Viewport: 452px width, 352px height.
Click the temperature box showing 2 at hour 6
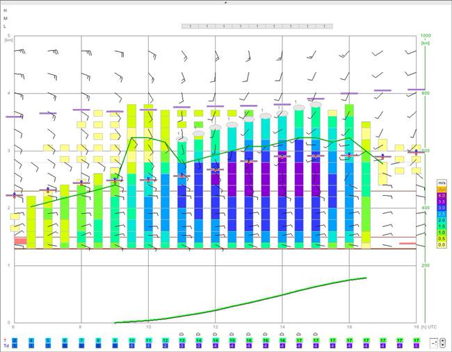tap(15, 340)
